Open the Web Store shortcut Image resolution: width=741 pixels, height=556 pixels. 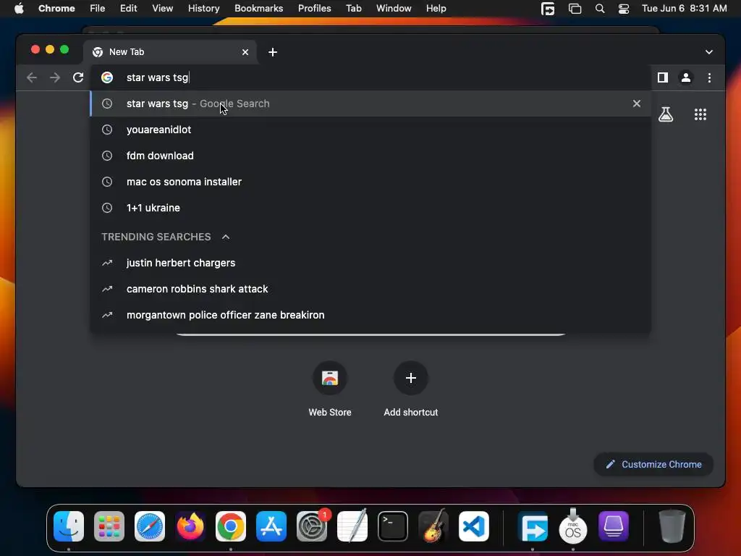pyautogui.click(x=330, y=389)
